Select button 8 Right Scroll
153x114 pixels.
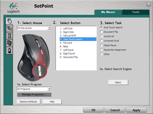tap(78, 54)
